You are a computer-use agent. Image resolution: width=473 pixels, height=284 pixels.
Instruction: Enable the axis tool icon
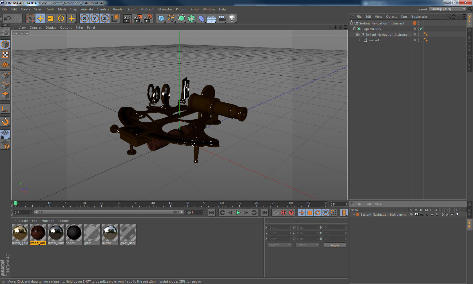(x=5, y=109)
